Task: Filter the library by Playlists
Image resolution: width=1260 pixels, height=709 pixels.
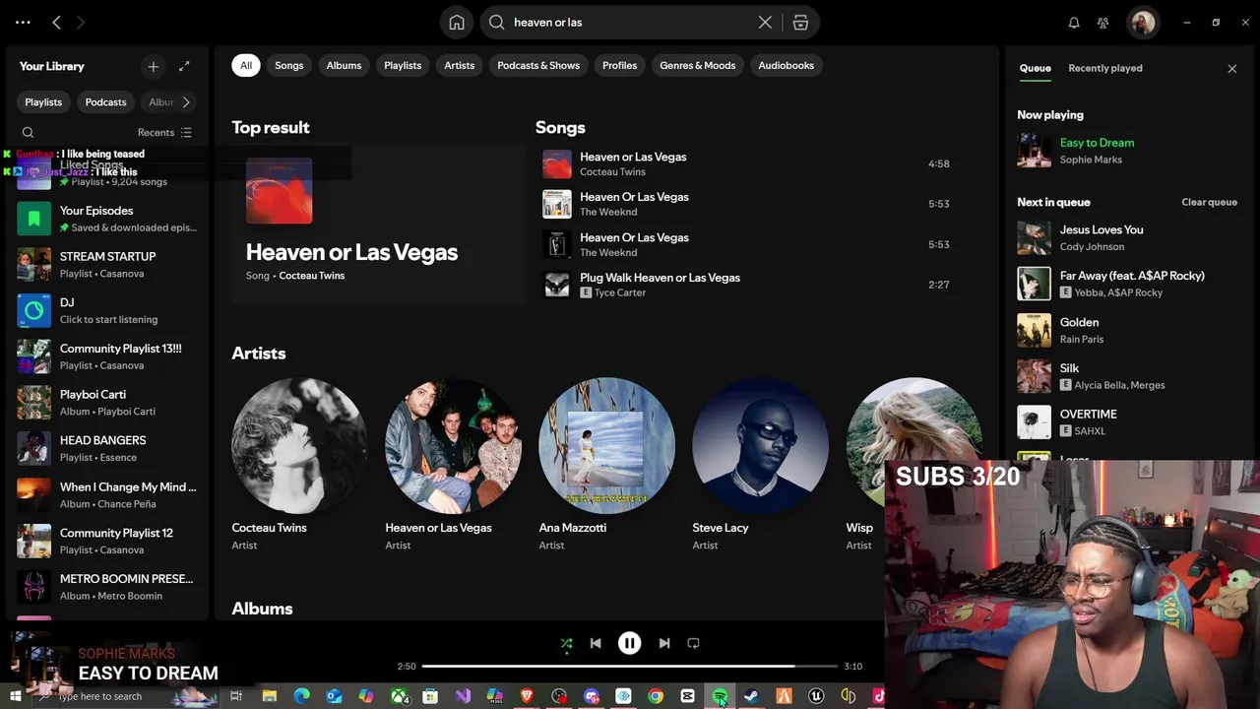Action: click(x=43, y=102)
